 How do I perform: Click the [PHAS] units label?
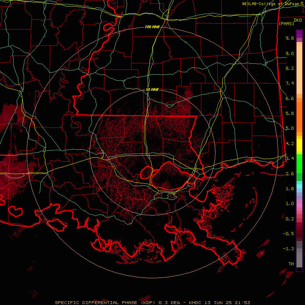click(286, 23)
